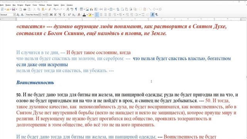
Task: Click Clone Formatting brush icon
Action: pos(49,9)
